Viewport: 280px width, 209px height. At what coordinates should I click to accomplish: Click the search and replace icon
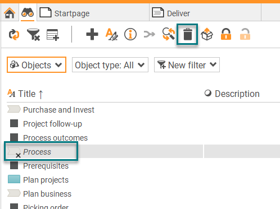click(x=169, y=34)
